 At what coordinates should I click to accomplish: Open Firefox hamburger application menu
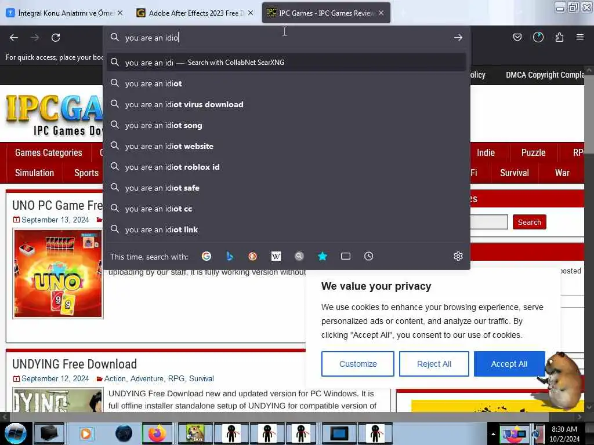click(x=580, y=37)
